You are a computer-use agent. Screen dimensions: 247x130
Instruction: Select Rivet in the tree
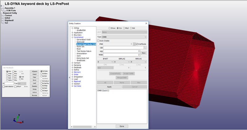(x=79, y=49)
